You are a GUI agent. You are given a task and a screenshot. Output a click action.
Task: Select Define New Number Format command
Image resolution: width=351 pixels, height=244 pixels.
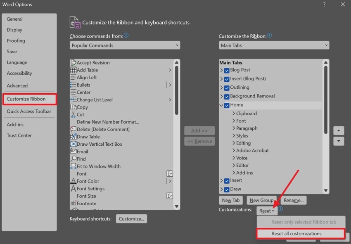point(108,122)
